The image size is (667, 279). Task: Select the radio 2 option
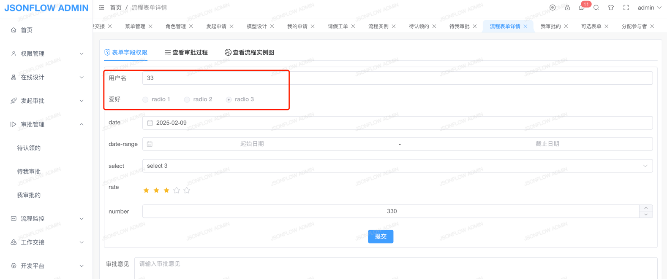coord(187,99)
